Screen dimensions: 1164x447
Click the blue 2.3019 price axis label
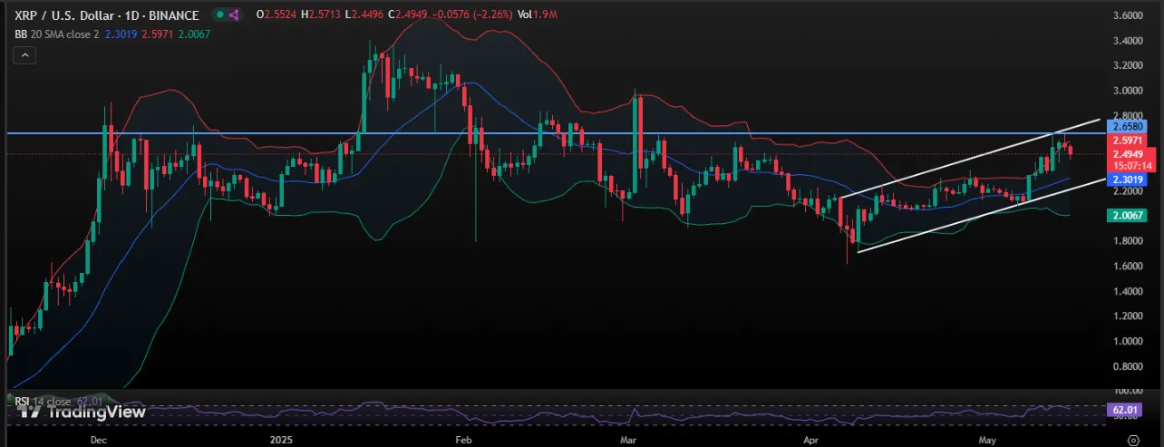point(1127,180)
